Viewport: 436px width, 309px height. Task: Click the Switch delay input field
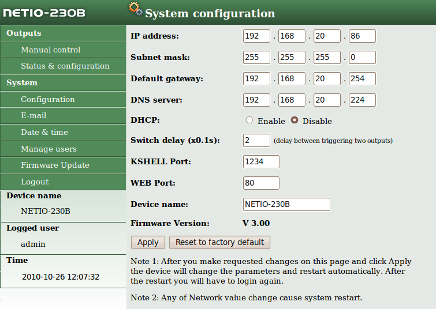tap(256, 140)
